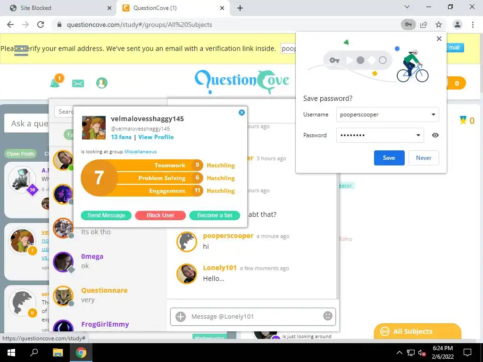Save the password
Viewport: 483px width, 362px height.
pos(389,157)
